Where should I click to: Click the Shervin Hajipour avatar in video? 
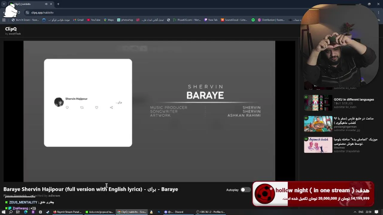click(59, 102)
